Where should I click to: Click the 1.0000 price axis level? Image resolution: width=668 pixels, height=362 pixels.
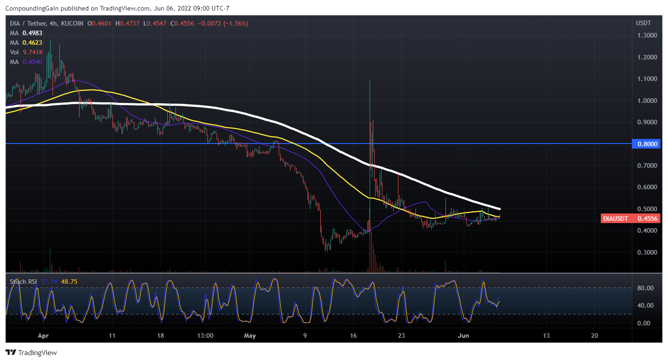click(647, 101)
